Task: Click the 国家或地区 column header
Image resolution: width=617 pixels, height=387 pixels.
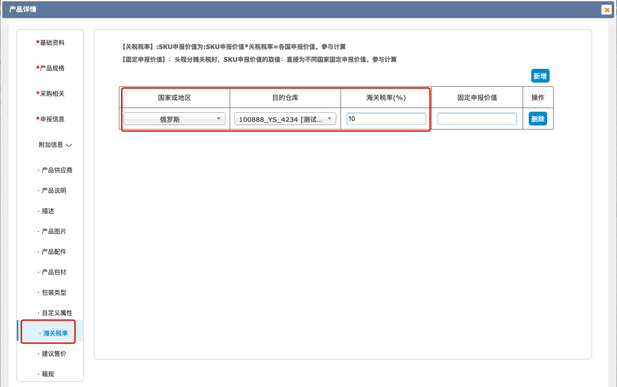Action: [x=175, y=97]
